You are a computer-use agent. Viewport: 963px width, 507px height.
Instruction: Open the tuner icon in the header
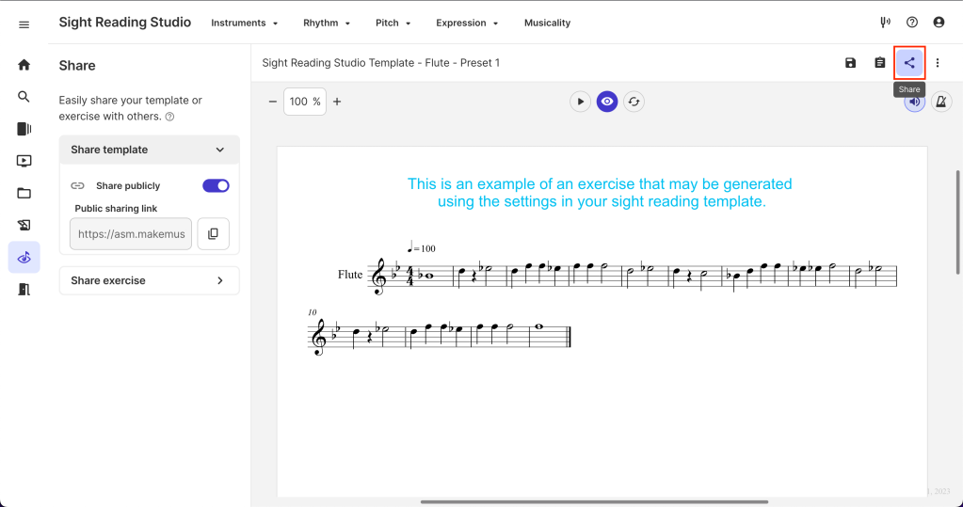tap(885, 23)
